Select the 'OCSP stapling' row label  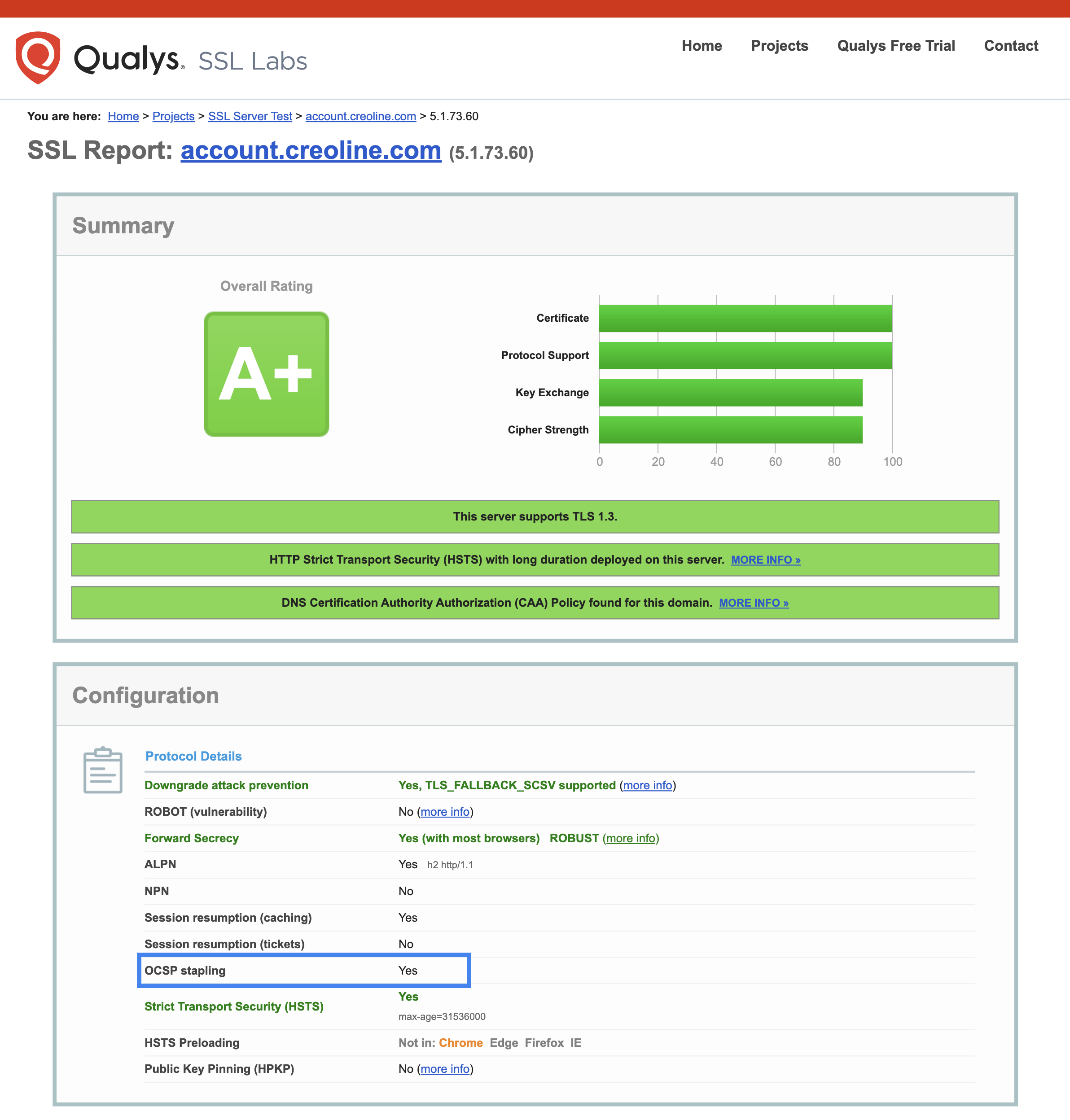185,971
